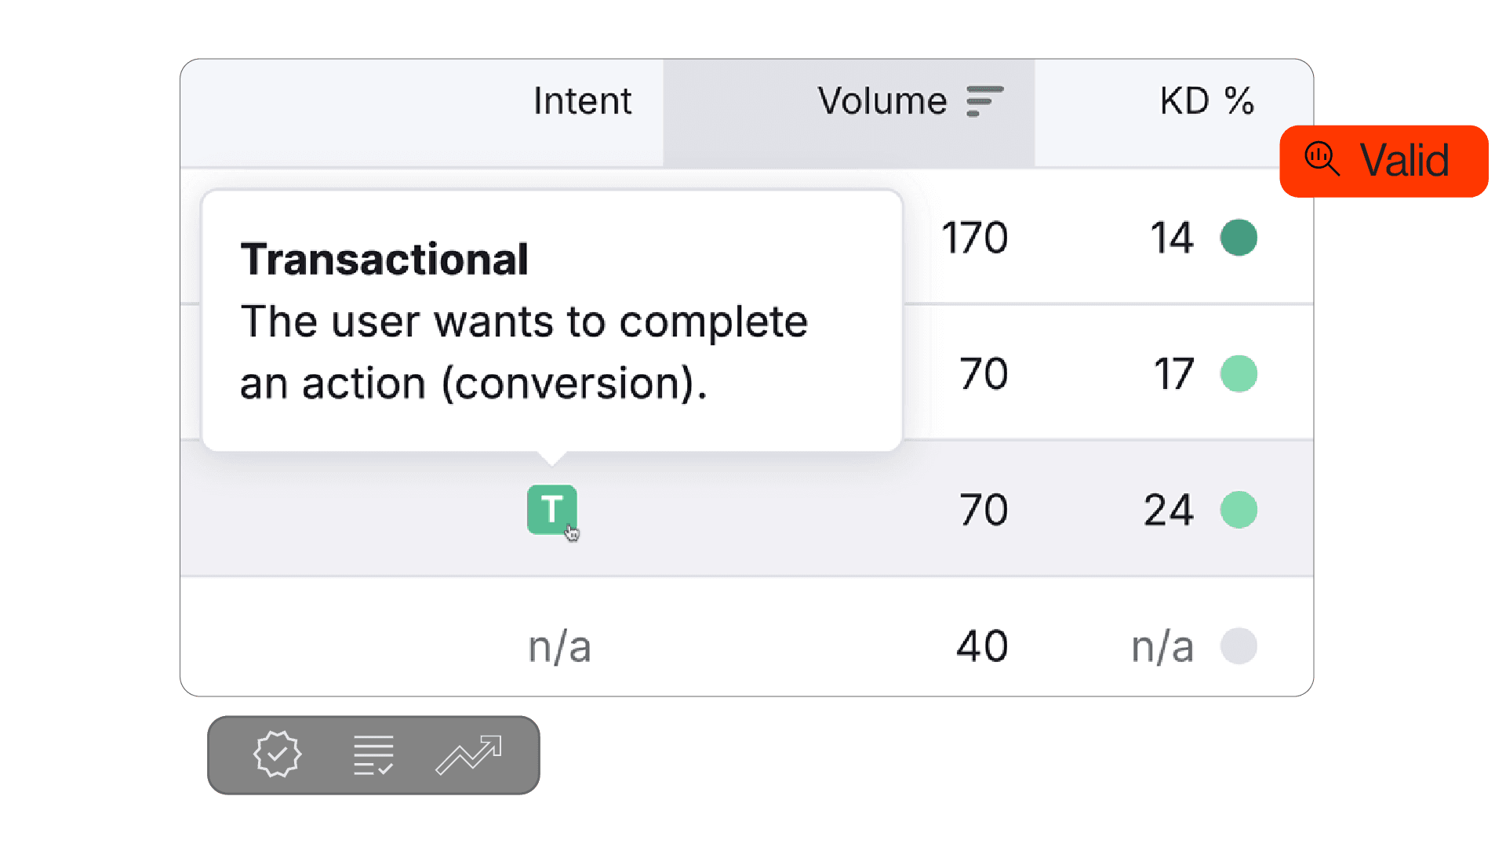The height and width of the screenshot is (847, 1506).
Task: Click the Transactional tooltip title
Action: tap(384, 259)
